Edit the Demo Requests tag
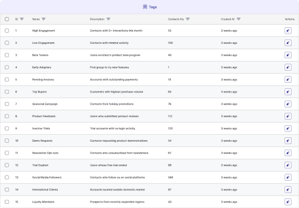This screenshot has height=208, width=299. coord(288,141)
